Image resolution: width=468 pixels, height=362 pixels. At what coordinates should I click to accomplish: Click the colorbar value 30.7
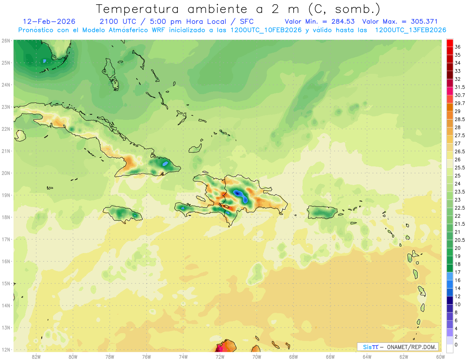tap(460, 95)
